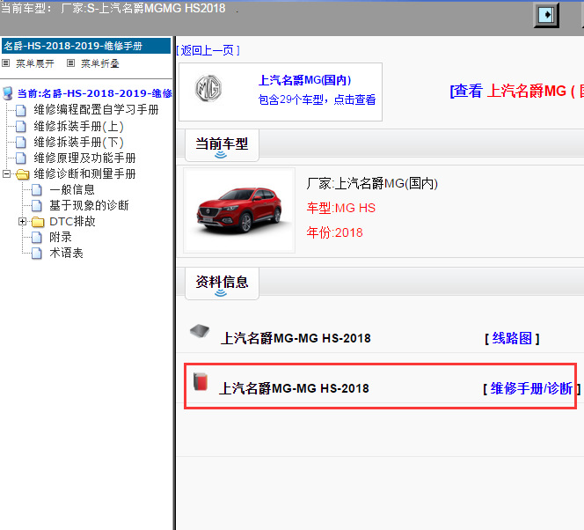Image resolution: width=584 pixels, height=530 pixels.
Task: Click the 年份:2018 text
Action: (334, 232)
